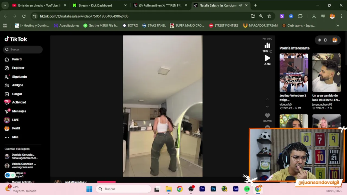Open the TikTok profile avatar menu
Screen dimensions: 347x195
click(335, 40)
